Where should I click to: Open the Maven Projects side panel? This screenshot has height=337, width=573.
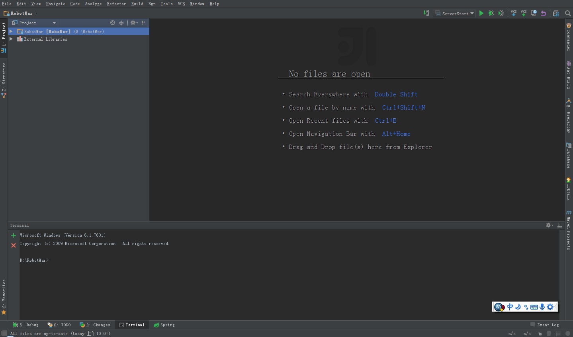pos(569,230)
